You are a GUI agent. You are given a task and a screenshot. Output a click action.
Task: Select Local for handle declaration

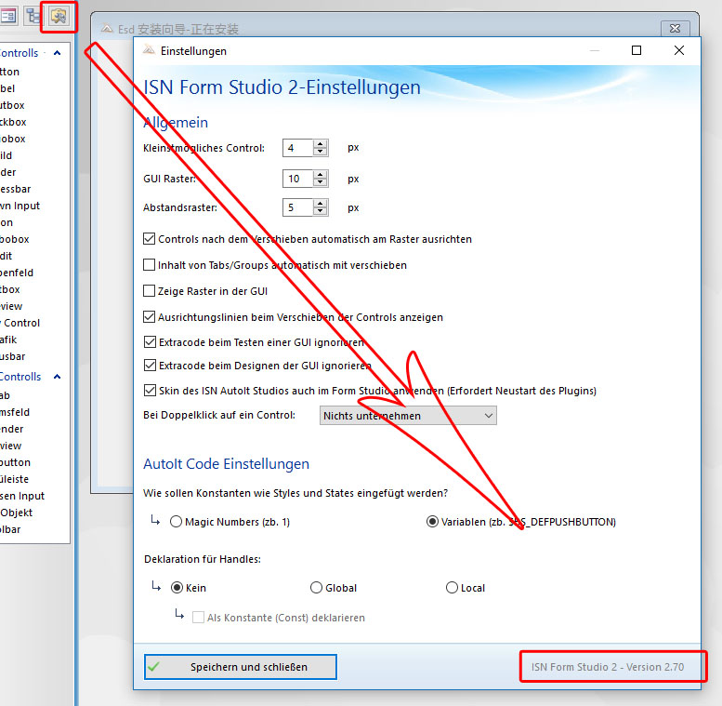click(x=452, y=588)
